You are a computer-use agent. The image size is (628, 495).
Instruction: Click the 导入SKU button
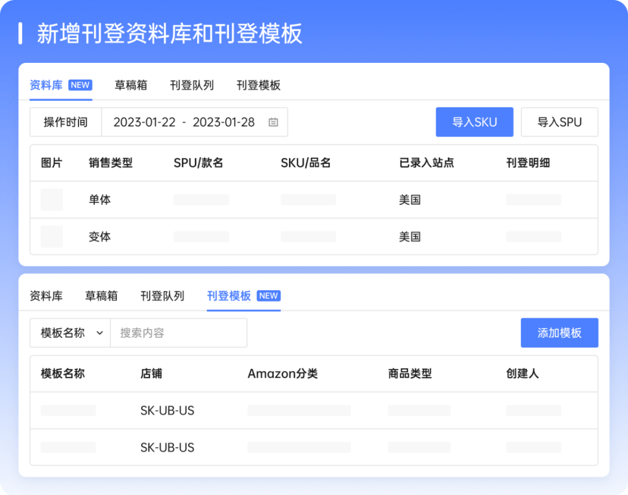point(474,122)
